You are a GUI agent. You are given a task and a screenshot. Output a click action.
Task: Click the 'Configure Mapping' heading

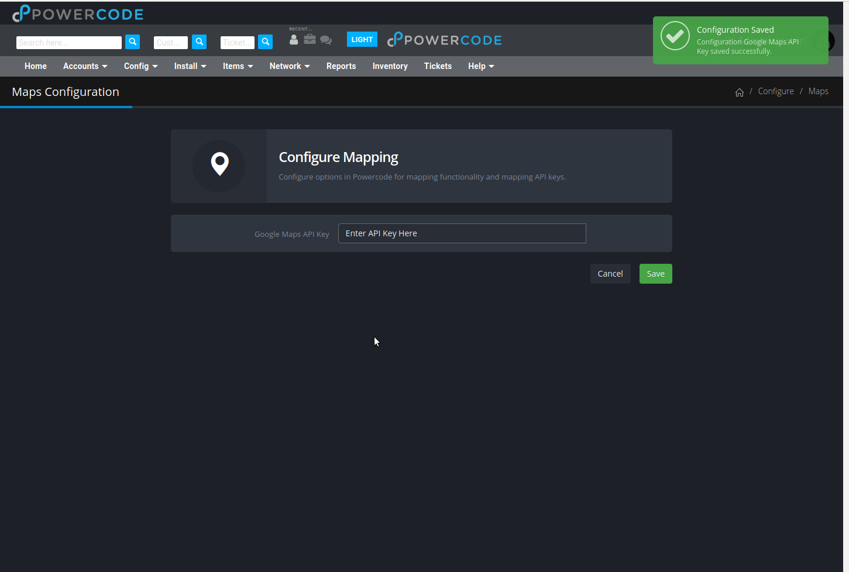pos(338,157)
